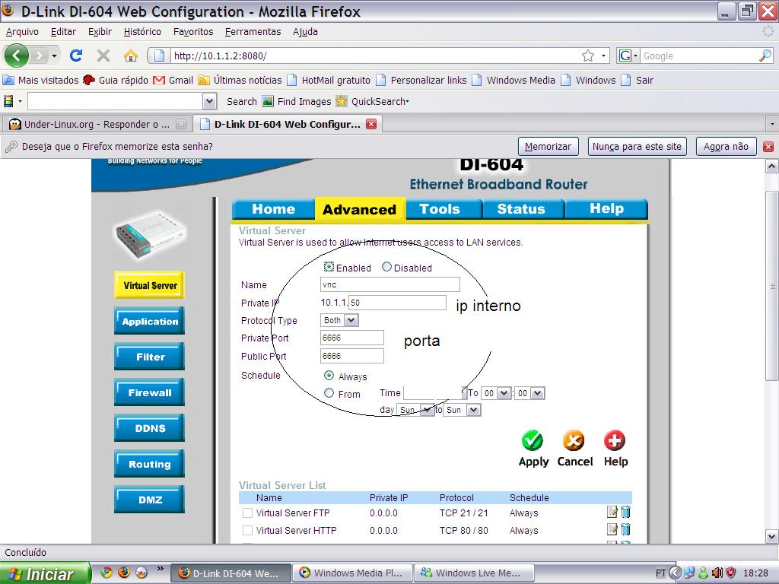
Task: Expand the toolbar search field dropdown
Action: point(210,101)
